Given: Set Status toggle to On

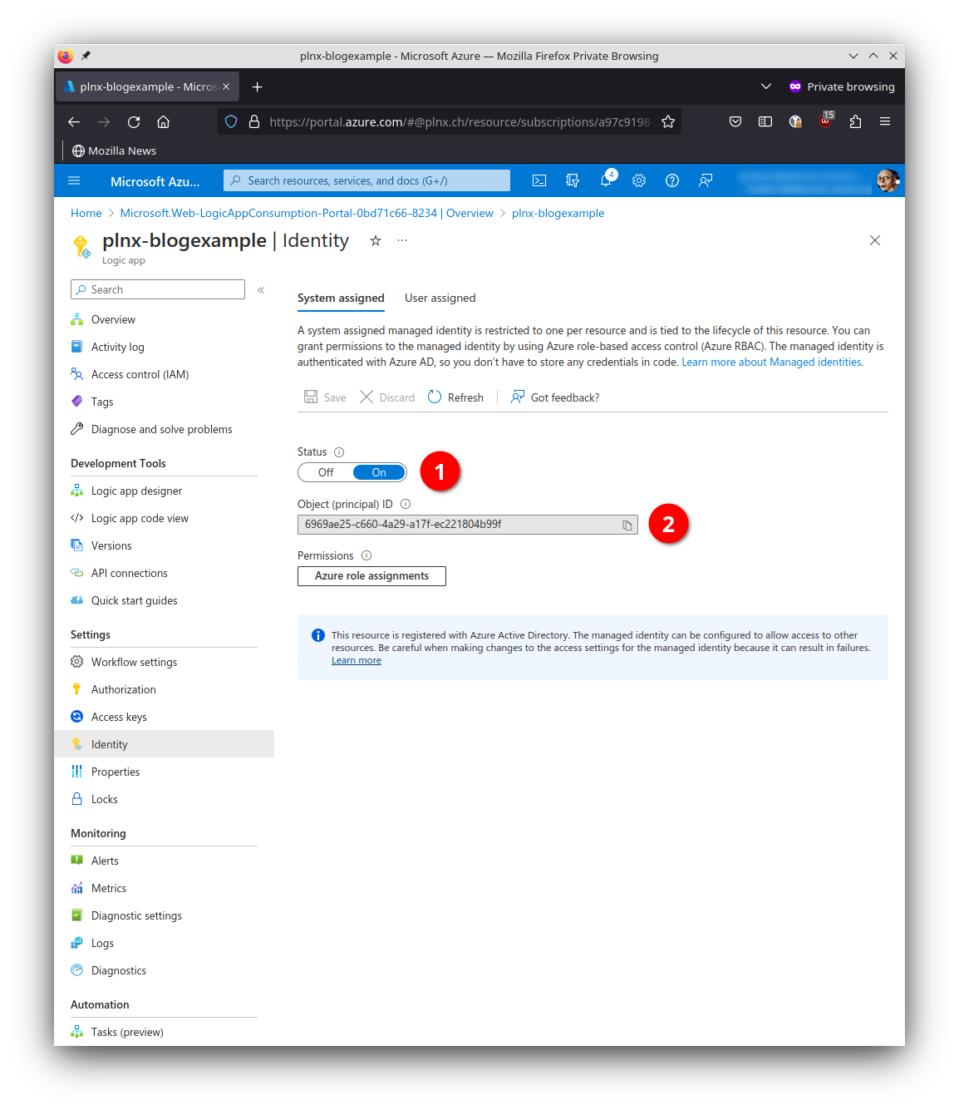Looking at the screenshot, I should (379, 472).
